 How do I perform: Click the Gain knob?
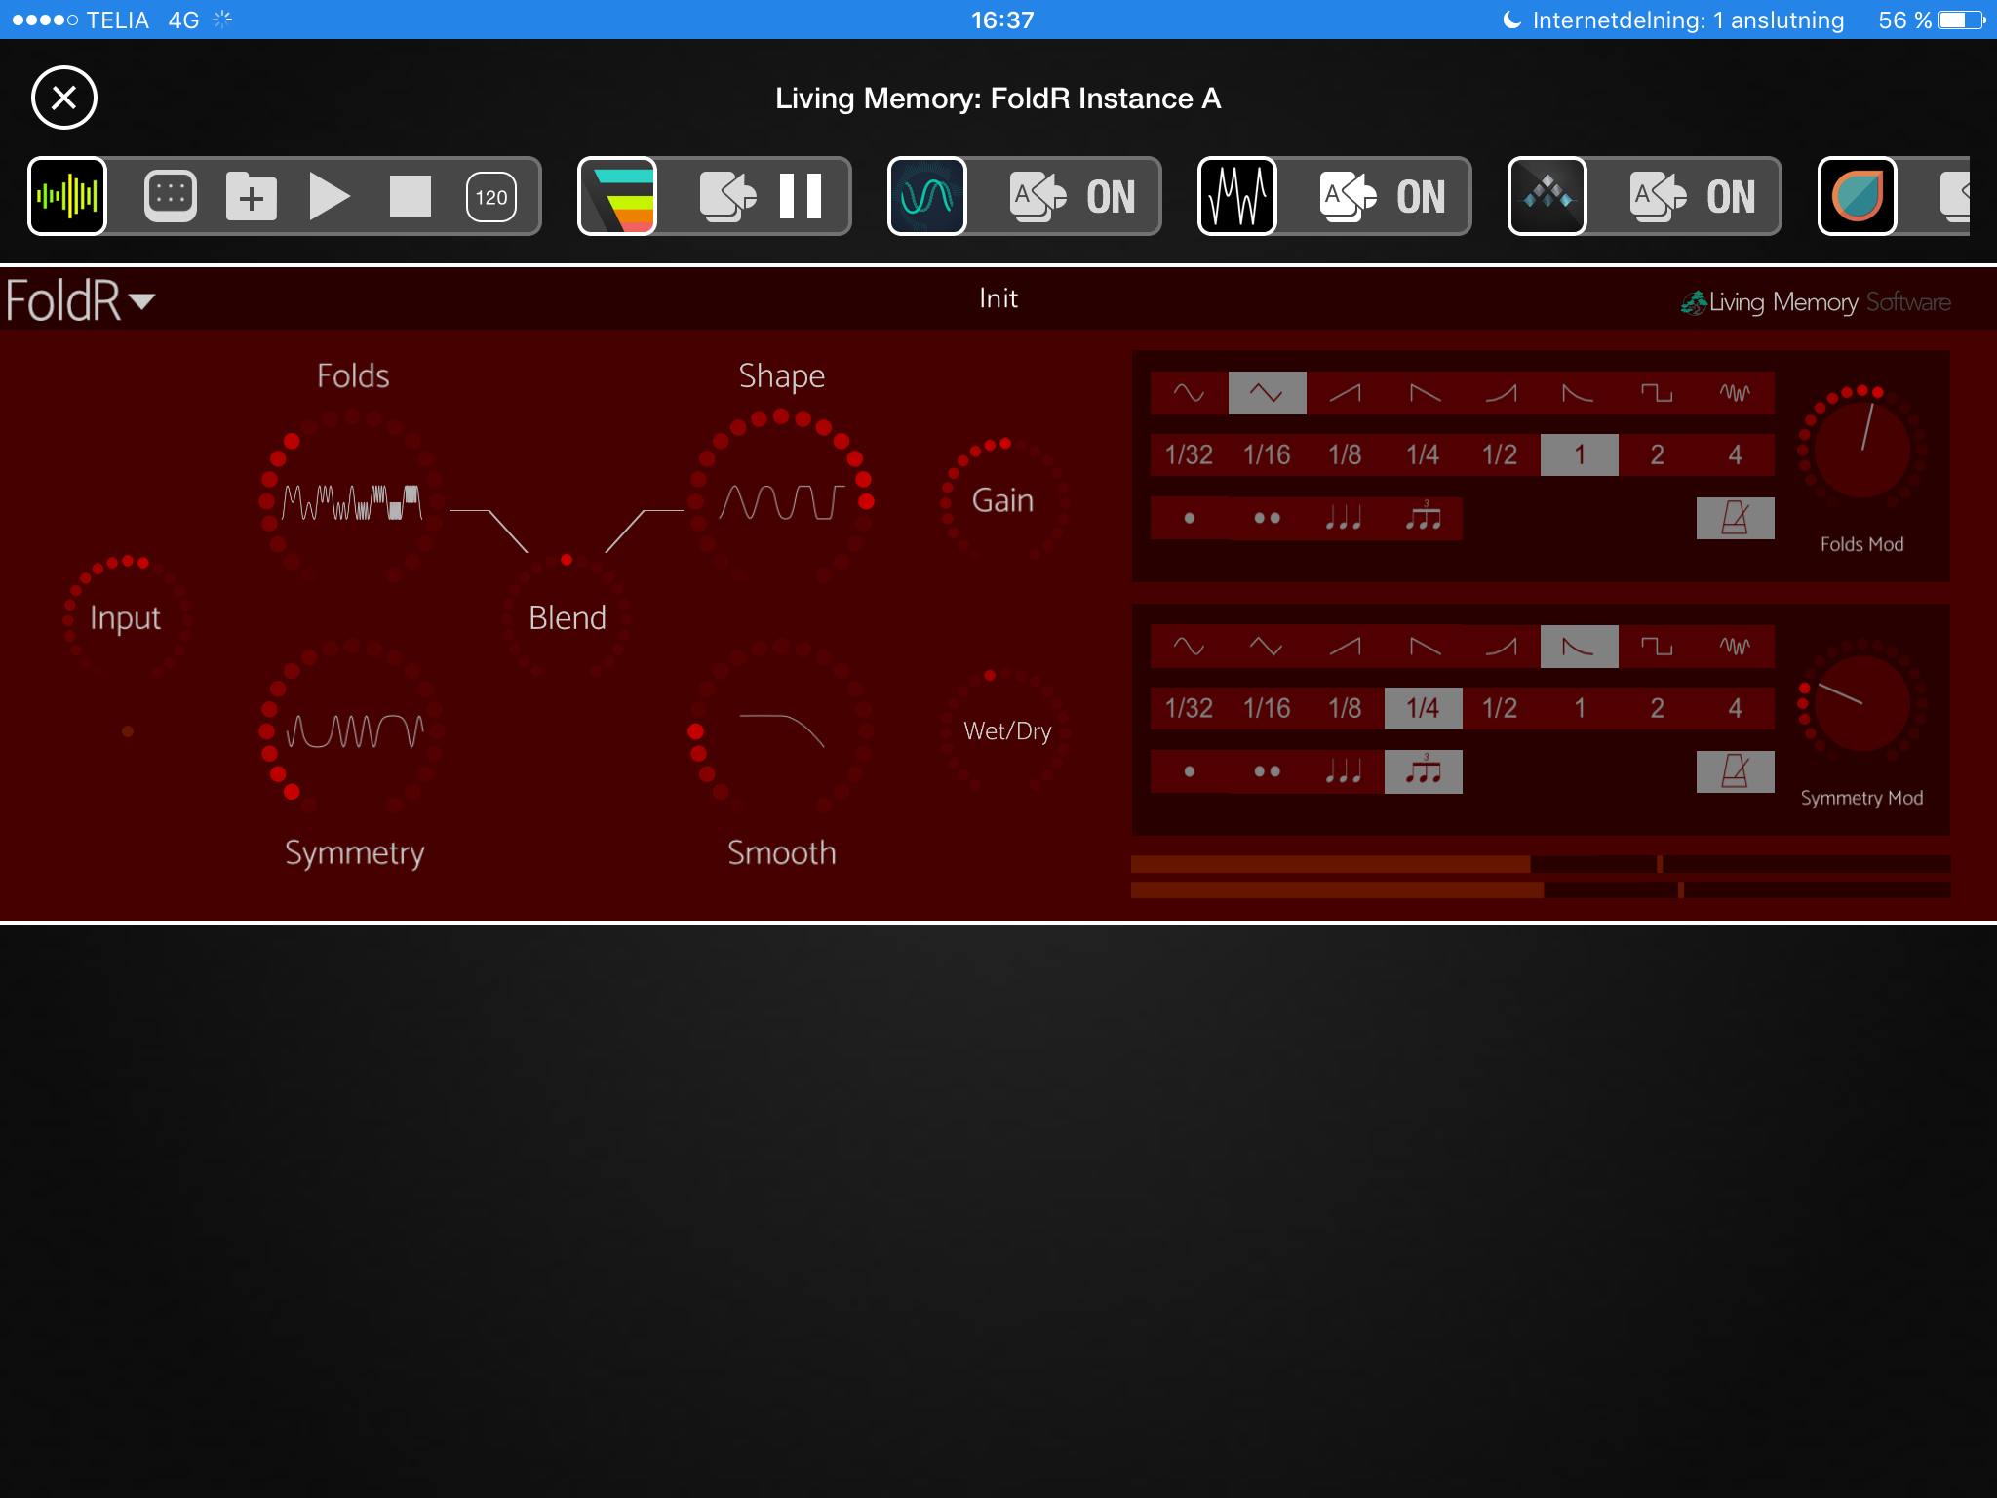pos(1003,501)
